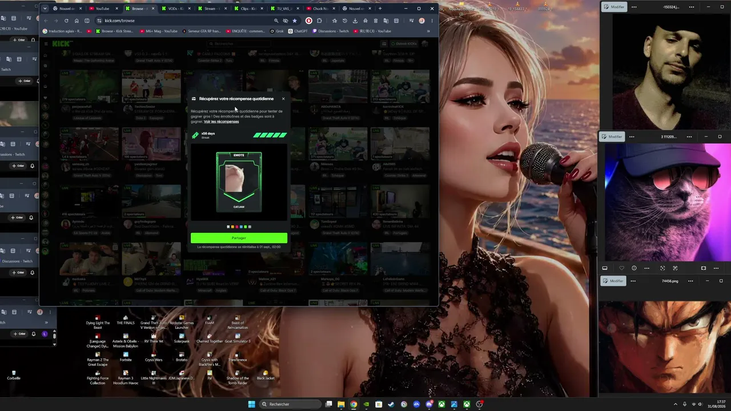Screen dimensions: 731x411
Task: Select the CATJAM emote reward card
Action: pyautogui.click(x=239, y=181)
